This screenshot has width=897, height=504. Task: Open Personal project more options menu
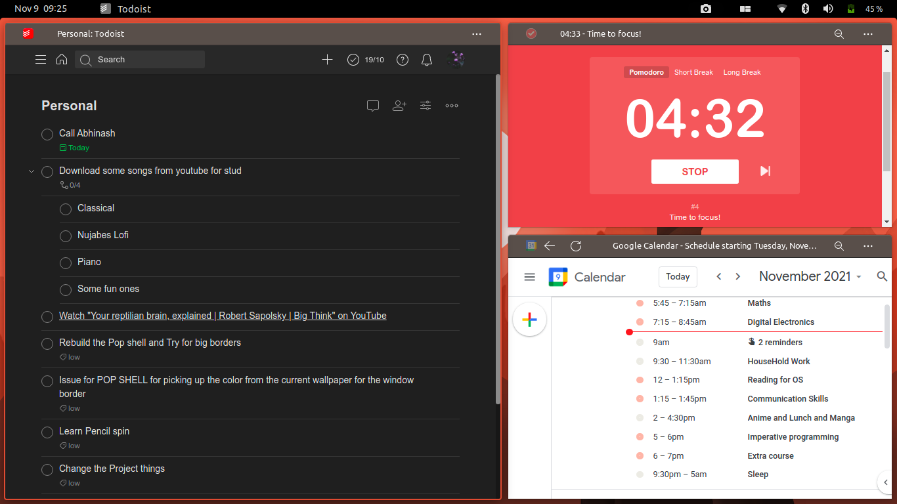[452, 105]
